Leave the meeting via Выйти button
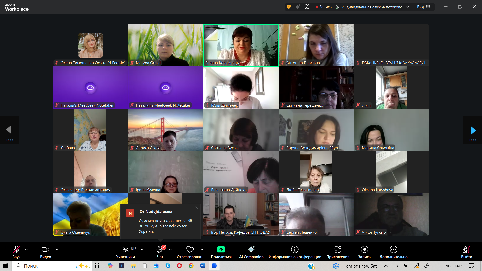The width and height of the screenshot is (482, 271). pos(466,249)
